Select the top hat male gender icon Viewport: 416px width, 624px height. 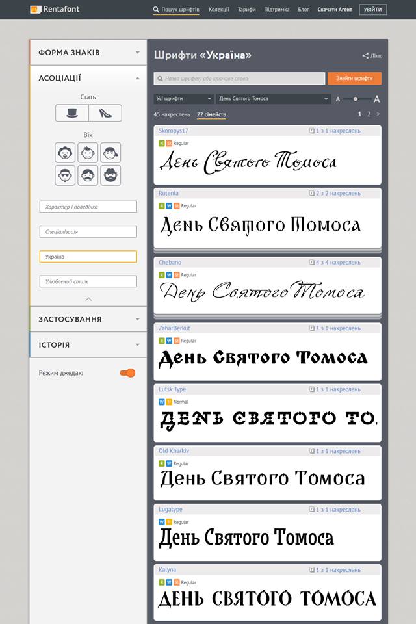[x=71, y=113]
